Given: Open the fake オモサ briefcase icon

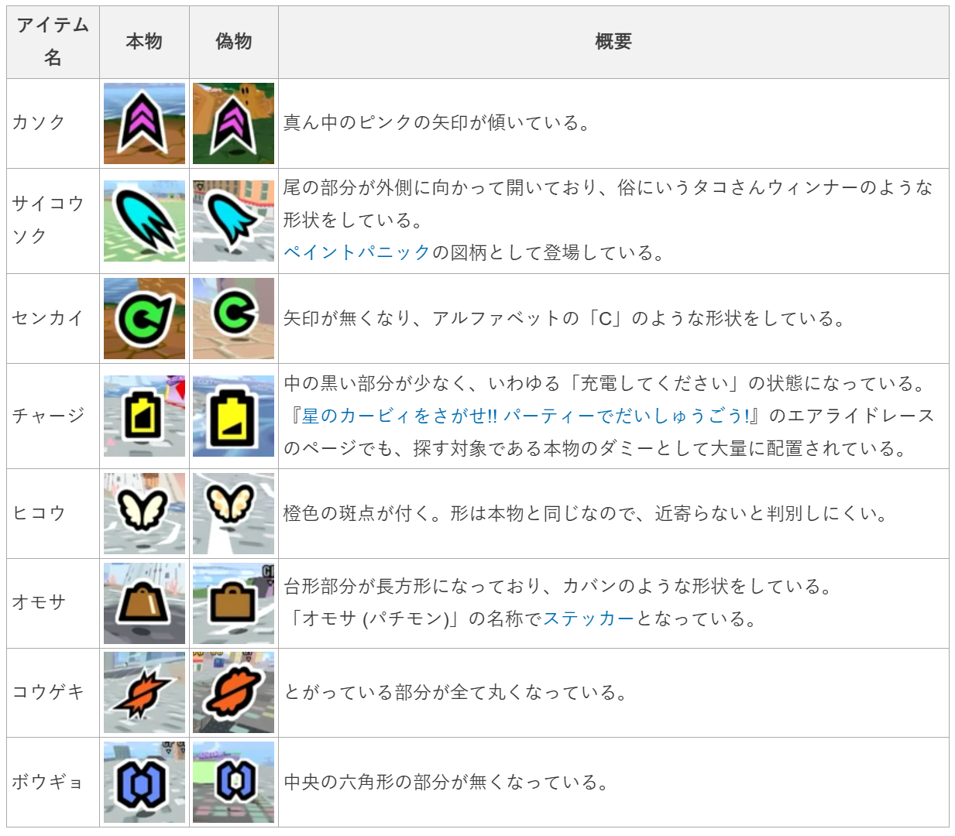Looking at the screenshot, I should point(233,603).
